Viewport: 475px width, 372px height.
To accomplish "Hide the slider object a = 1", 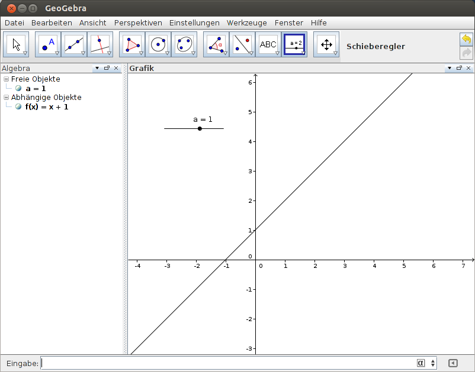I will (18, 89).
